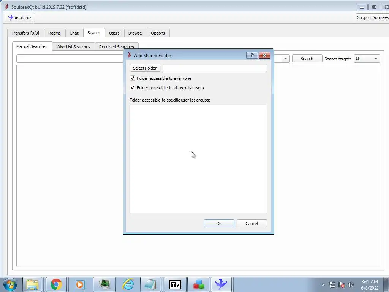Click the Select Folder button

point(145,68)
